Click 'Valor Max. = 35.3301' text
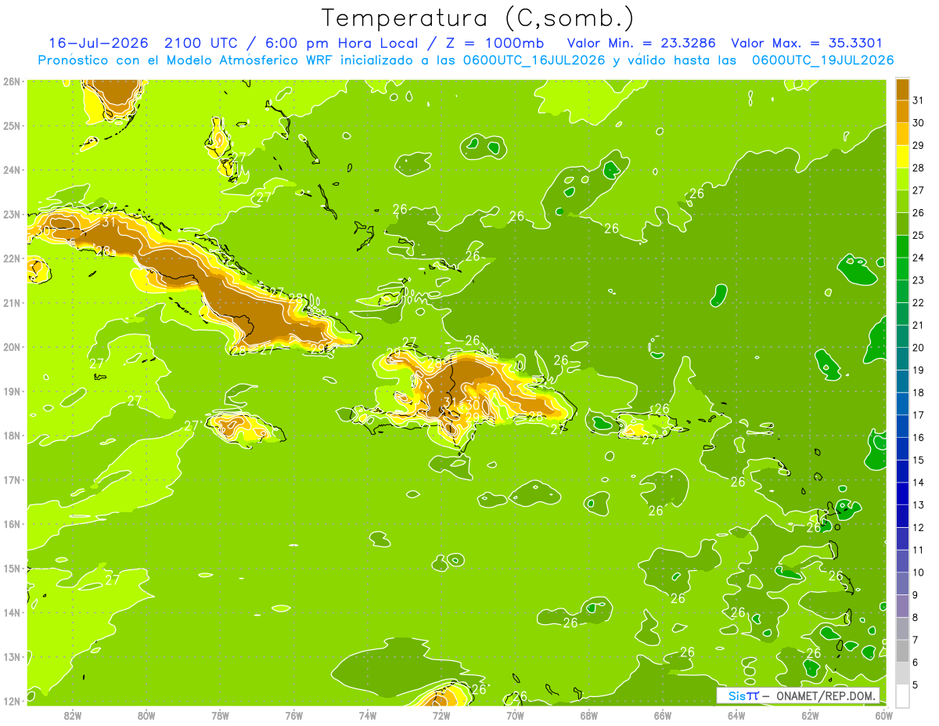939x726 pixels. click(x=807, y=43)
